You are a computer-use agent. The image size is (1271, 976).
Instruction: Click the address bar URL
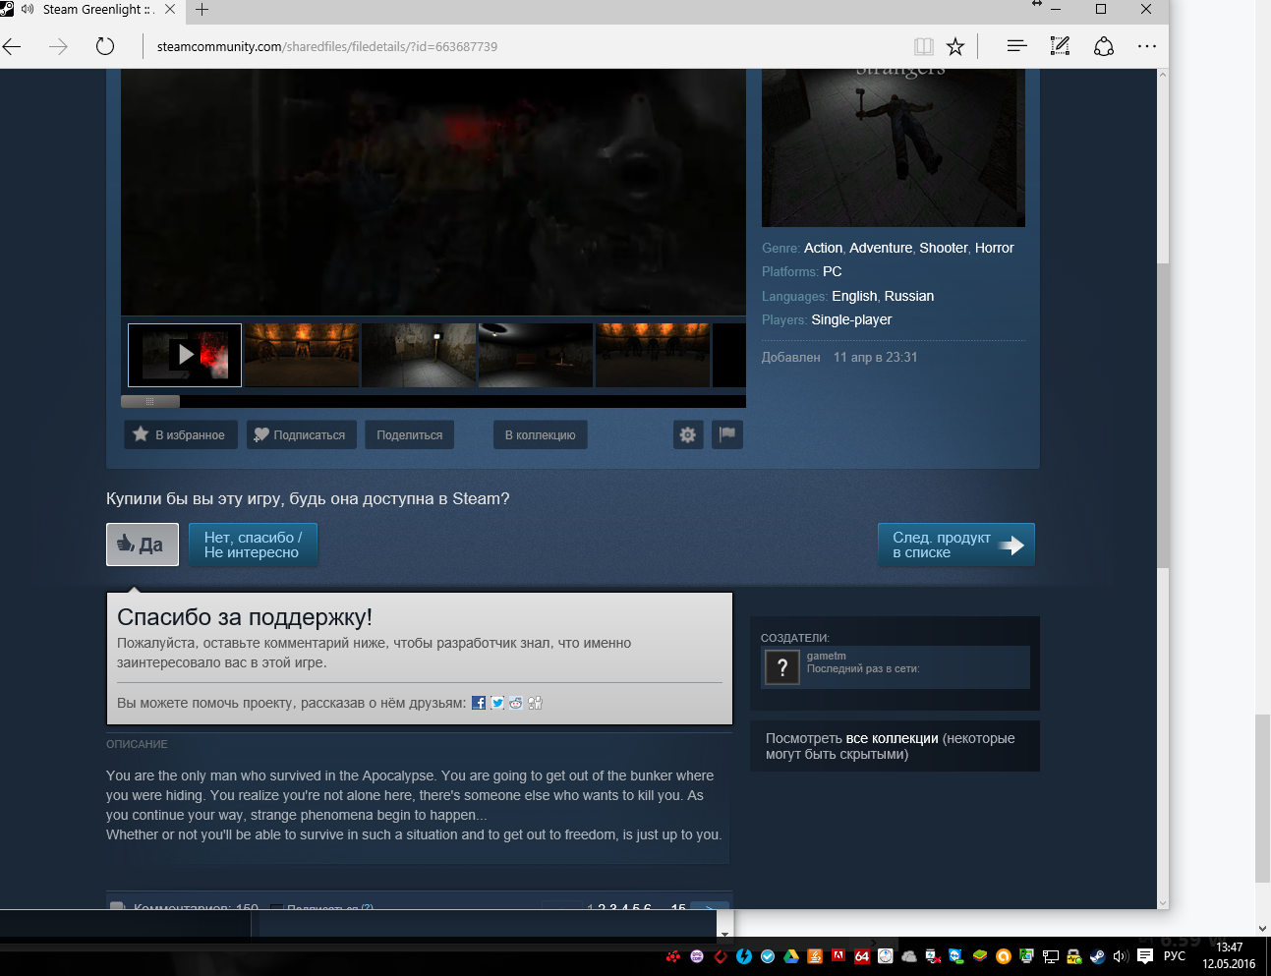327,46
